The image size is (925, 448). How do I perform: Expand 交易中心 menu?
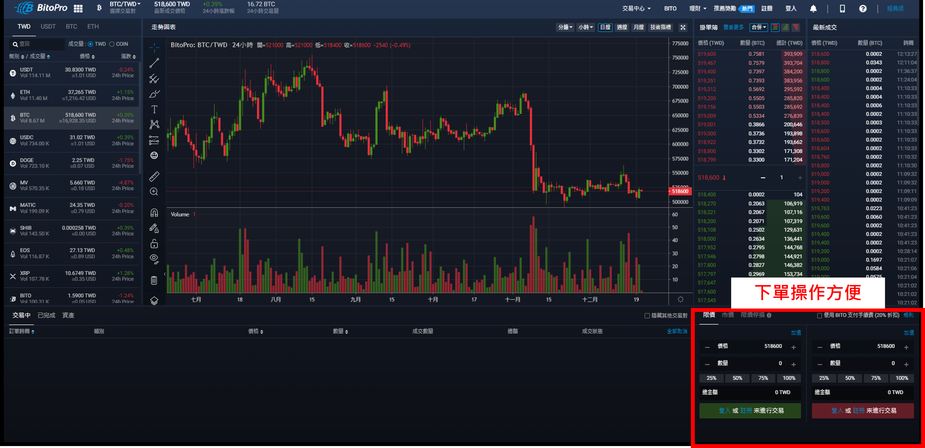coord(636,9)
